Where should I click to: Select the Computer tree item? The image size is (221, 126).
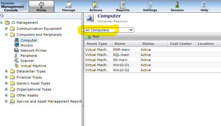[29, 40]
